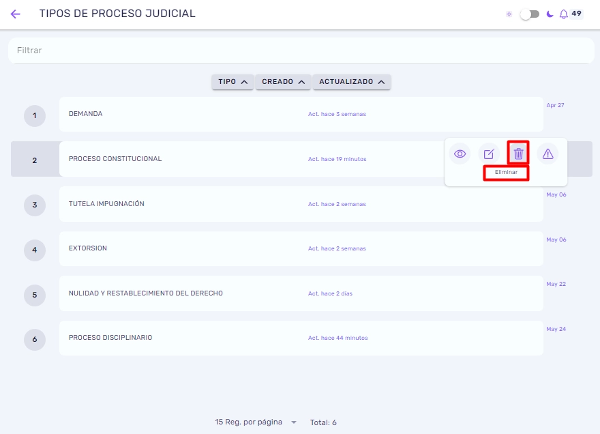Click the TIPOS DE PROCESO JUDICIAL title
Viewport: 600px width, 434px height.
coord(117,14)
